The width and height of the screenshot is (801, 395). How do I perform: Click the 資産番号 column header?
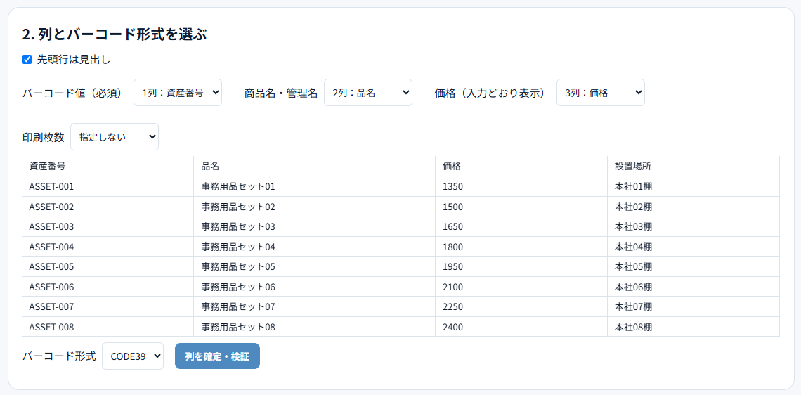point(108,166)
